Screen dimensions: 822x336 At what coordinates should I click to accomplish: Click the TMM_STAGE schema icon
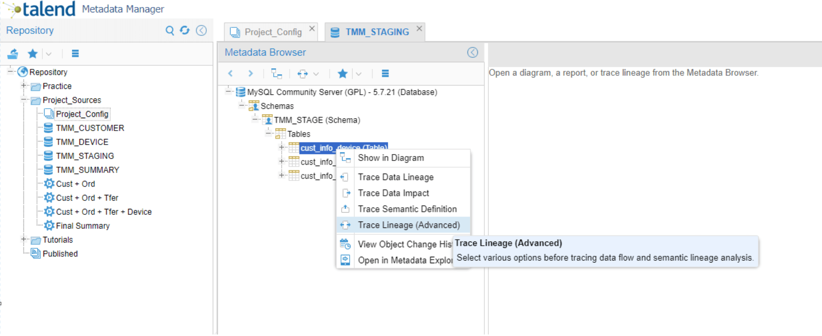click(267, 120)
